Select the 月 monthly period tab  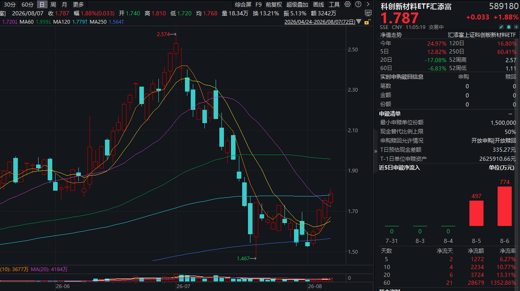pyautogui.click(x=64, y=5)
